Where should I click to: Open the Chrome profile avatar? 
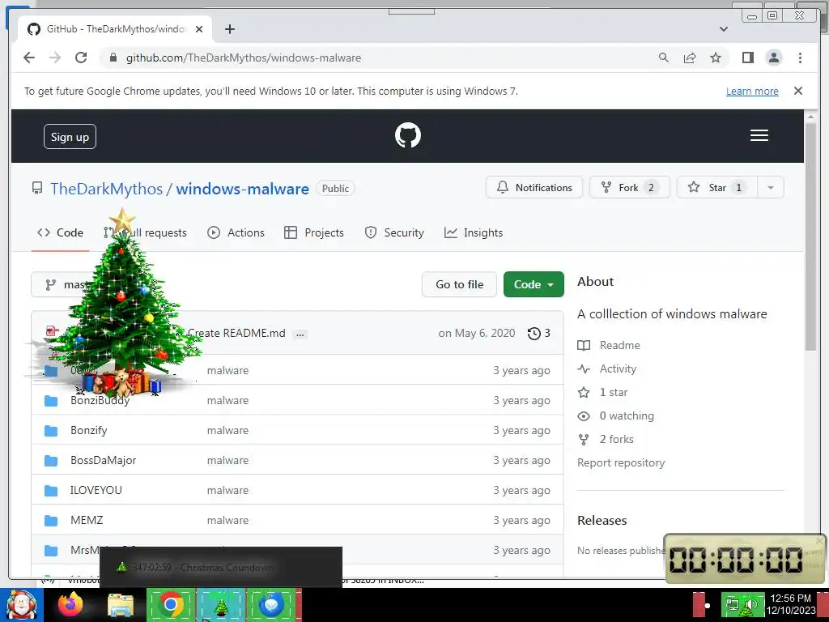pos(773,58)
